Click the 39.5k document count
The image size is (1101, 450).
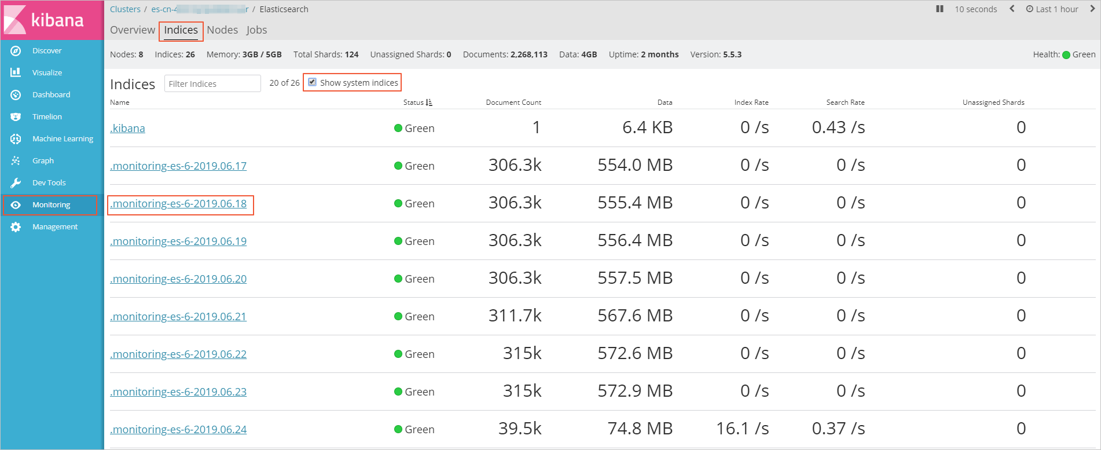pos(520,429)
